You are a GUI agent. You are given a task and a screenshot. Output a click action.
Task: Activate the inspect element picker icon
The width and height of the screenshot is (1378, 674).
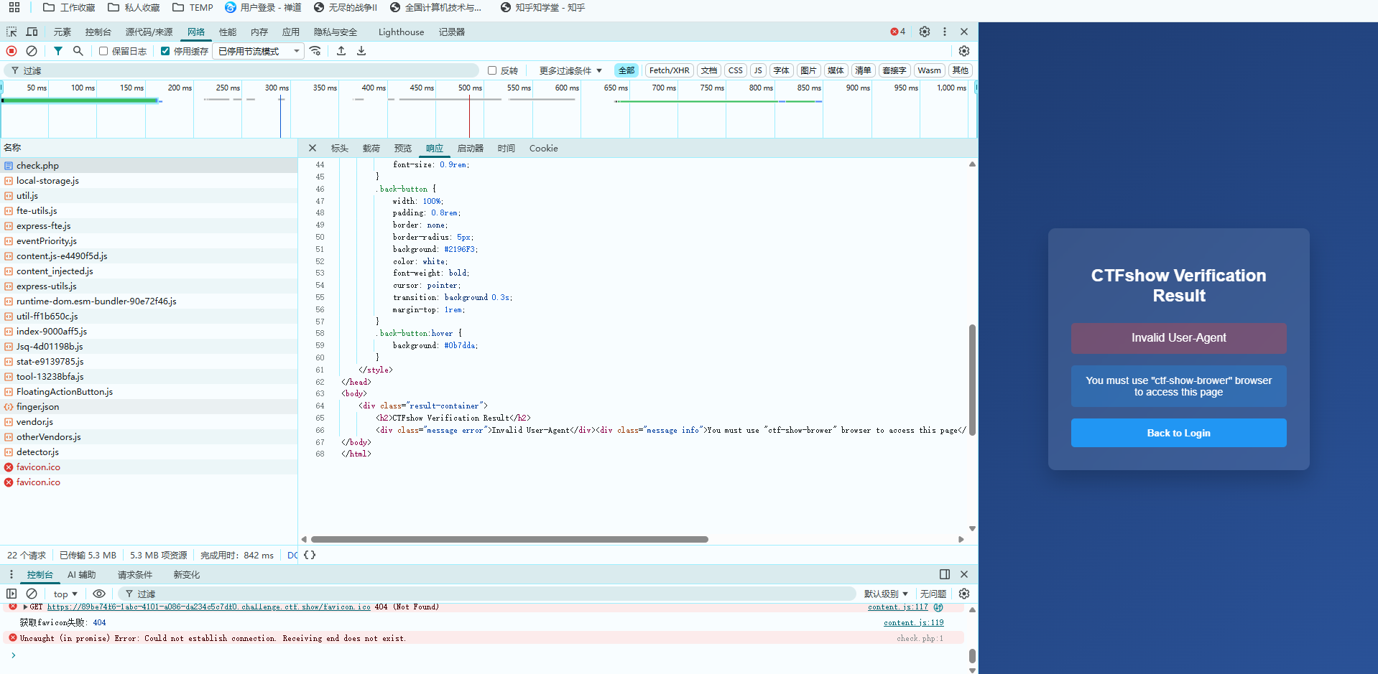click(11, 32)
